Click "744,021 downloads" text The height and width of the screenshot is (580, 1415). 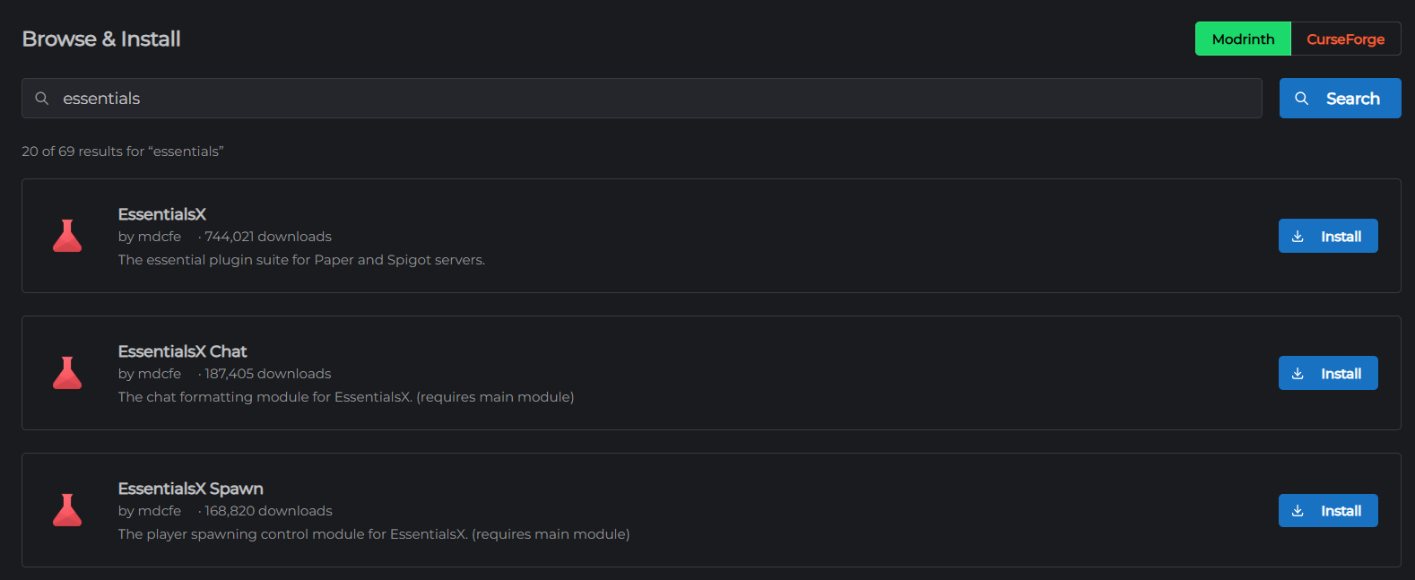tap(268, 237)
